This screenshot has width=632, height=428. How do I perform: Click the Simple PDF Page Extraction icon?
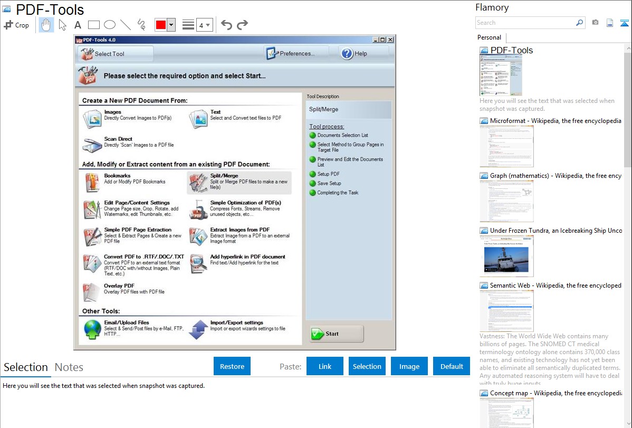(x=92, y=237)
